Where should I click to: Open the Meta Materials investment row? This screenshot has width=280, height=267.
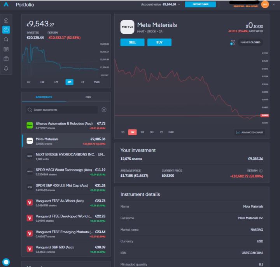coord(66,141)
